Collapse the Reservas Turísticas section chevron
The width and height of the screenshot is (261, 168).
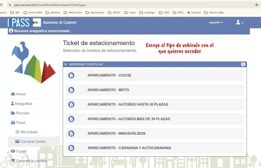pyautogui.click(x=66, y=64)
